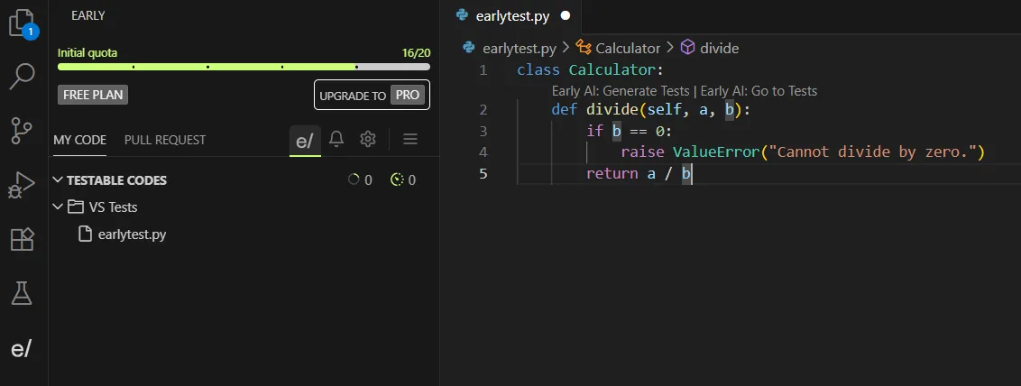Click the Initial quota label

(x=87, y=53)
